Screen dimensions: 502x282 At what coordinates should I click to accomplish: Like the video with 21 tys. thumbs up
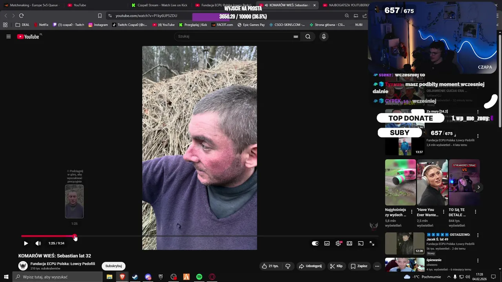pos(270,266)
